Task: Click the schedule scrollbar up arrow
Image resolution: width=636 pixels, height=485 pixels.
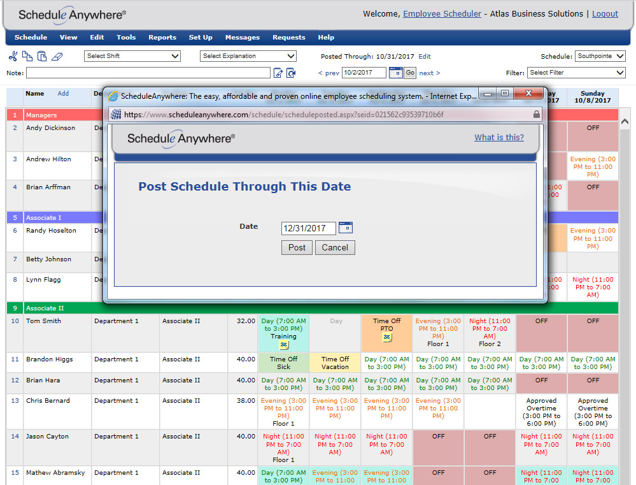Action: (625, 122)
